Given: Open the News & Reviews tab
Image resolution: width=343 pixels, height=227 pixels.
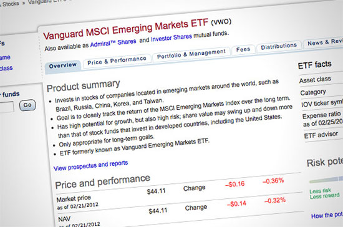Looking at the screenshot, I should (324, 42).
